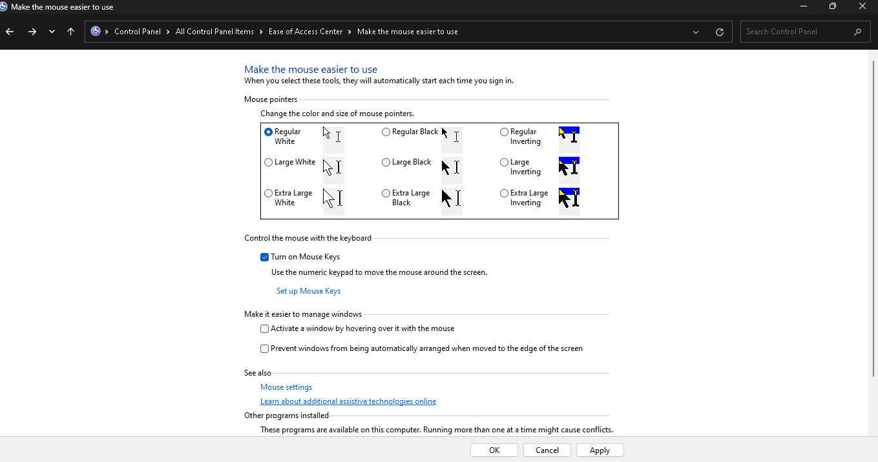Expand chevron after All Control Panel Items
The height and width of the screenshot is (462, 878).
pyautogui.click(x=261, y=31)
